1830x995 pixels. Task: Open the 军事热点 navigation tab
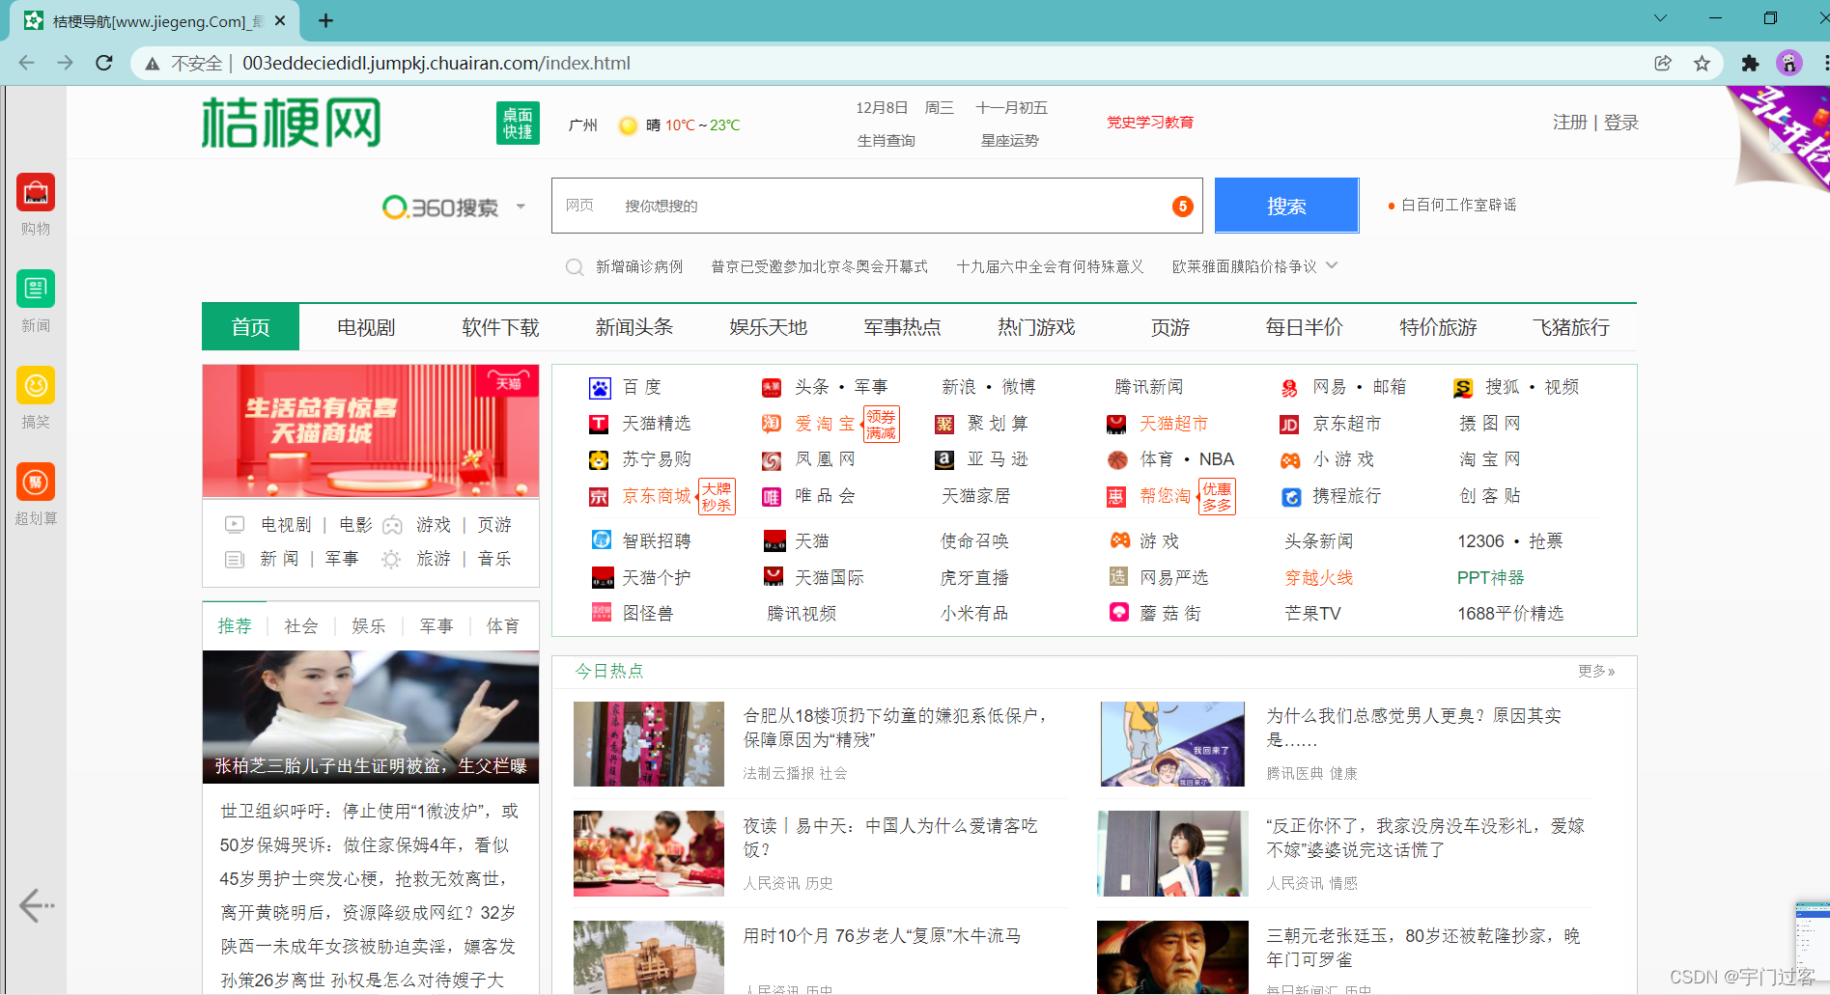point(903,327)
